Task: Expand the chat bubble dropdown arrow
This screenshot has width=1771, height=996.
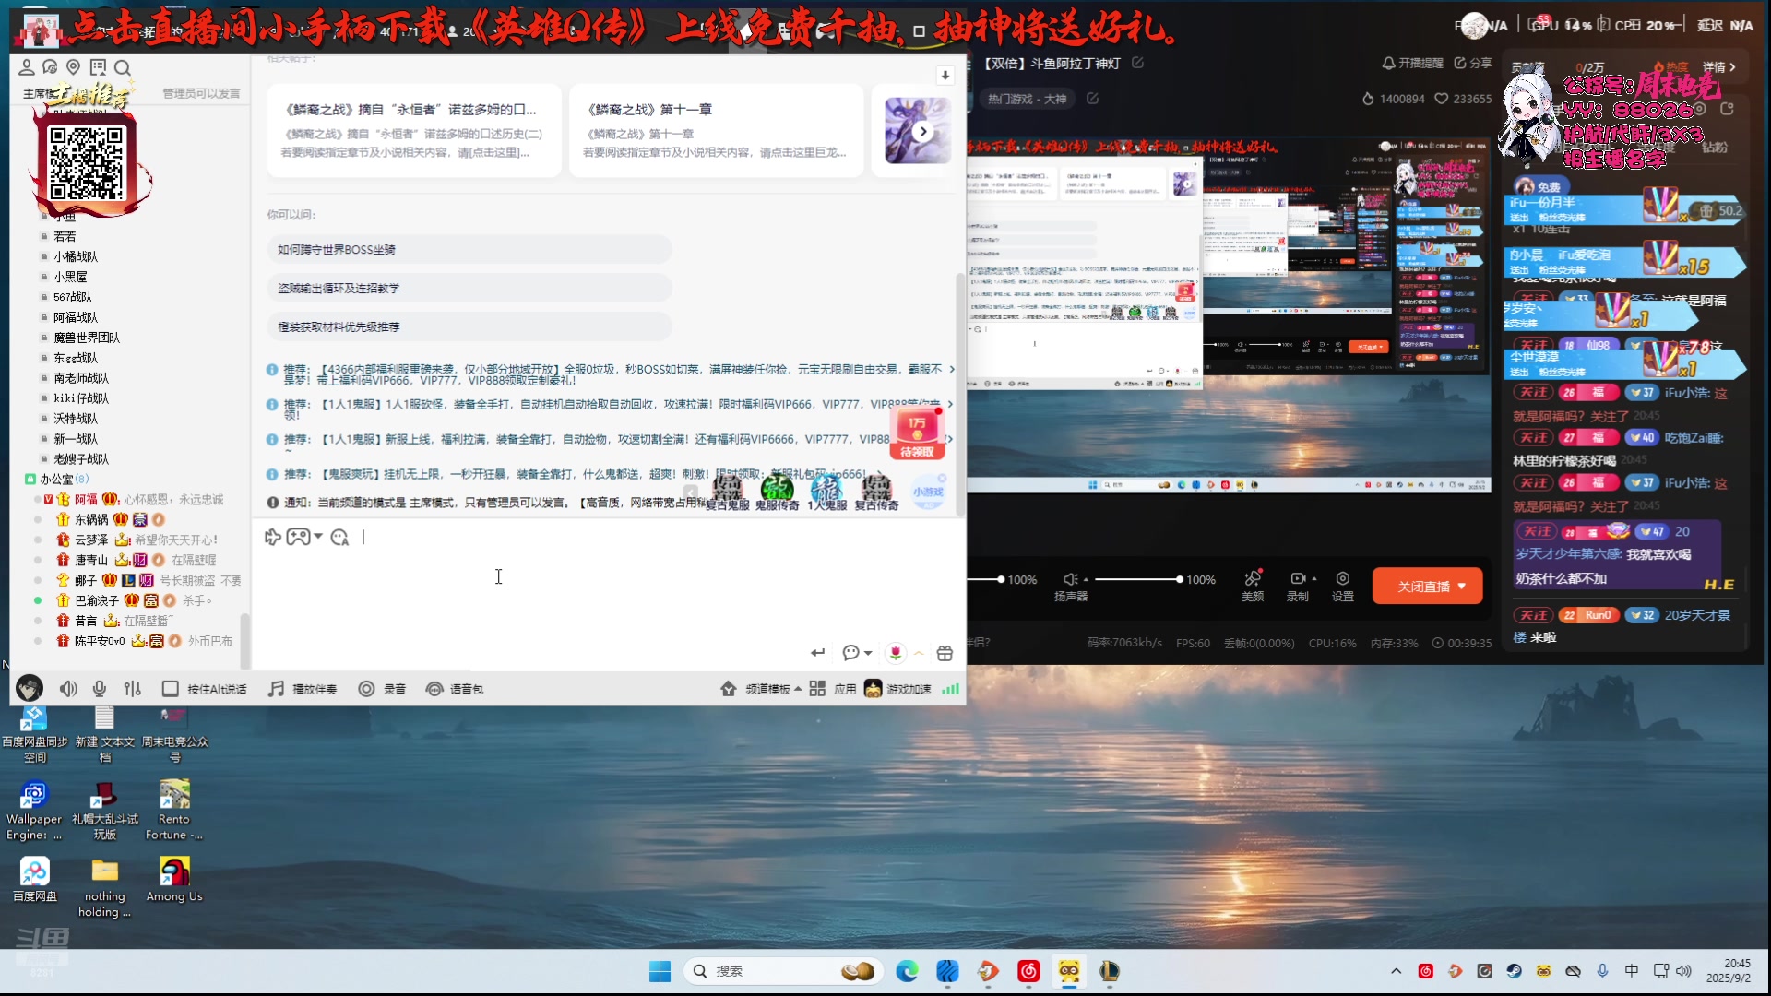Action: [x=868, y=653]
